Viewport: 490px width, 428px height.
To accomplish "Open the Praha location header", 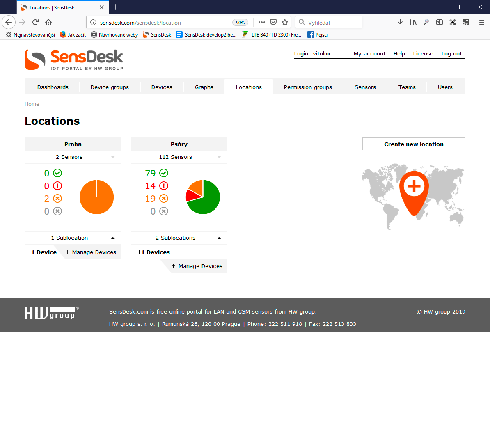I will 73,144.
